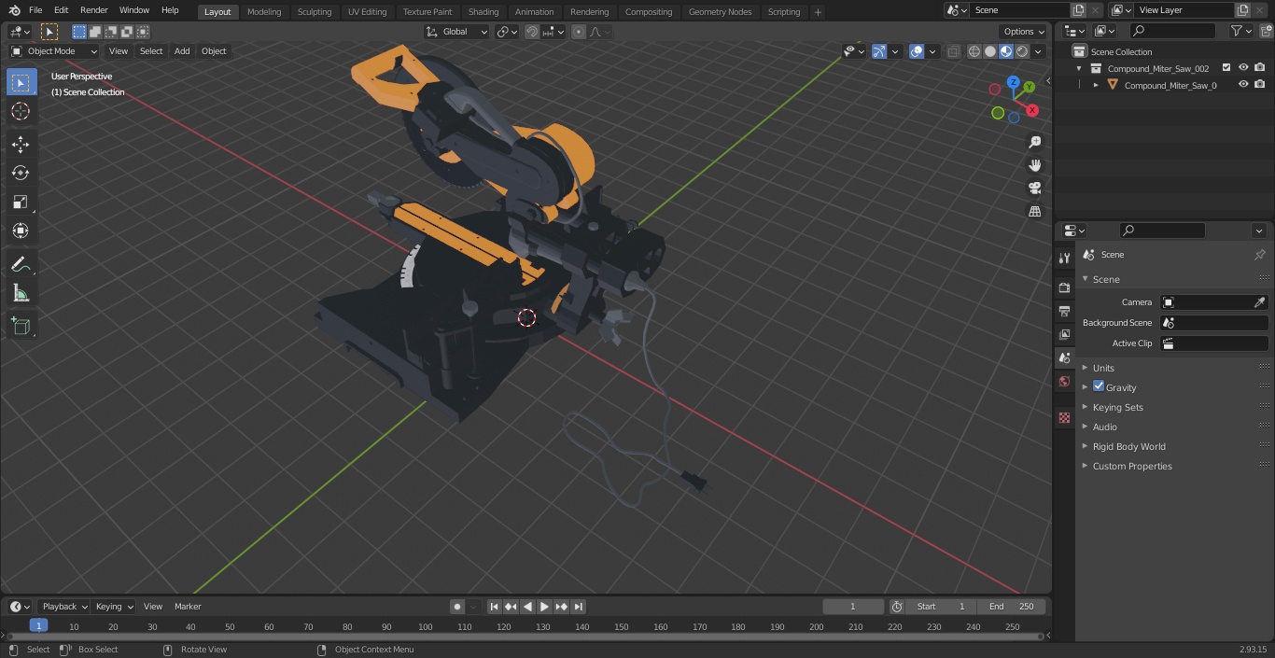Click the Add menu in viewport header
Viewport: 1275px width, 658px height.
(x=182, y=51)
